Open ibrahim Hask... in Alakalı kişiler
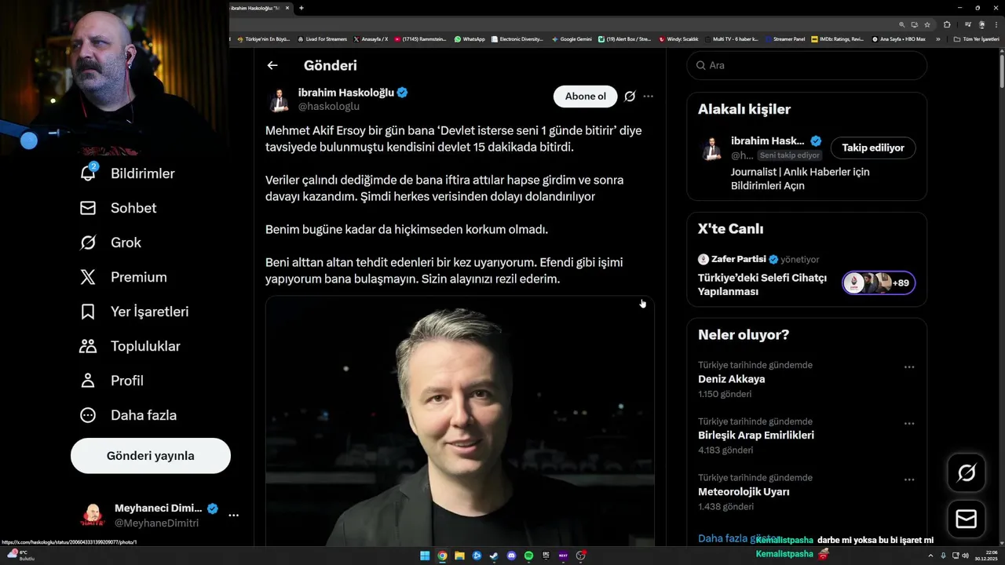1005x565 pixels. click(x=768, y=141)
